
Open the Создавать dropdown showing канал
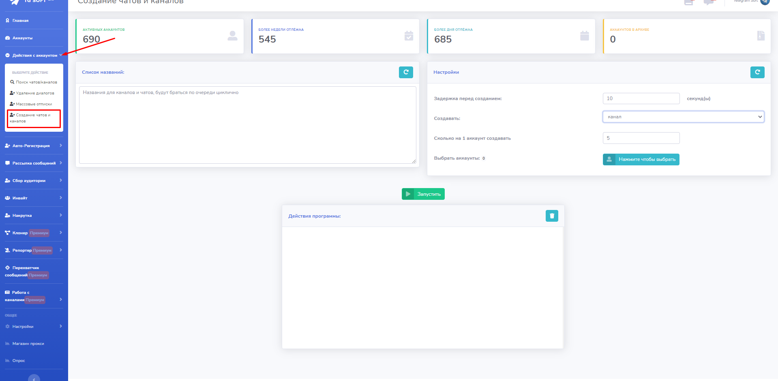pos(684,117)
